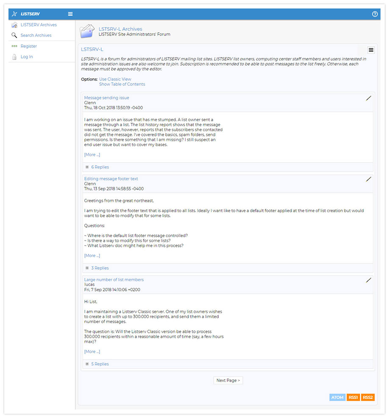The image size is (389, 418).
Task: Click LISTSERV text in the header bar
Action: 30,14
